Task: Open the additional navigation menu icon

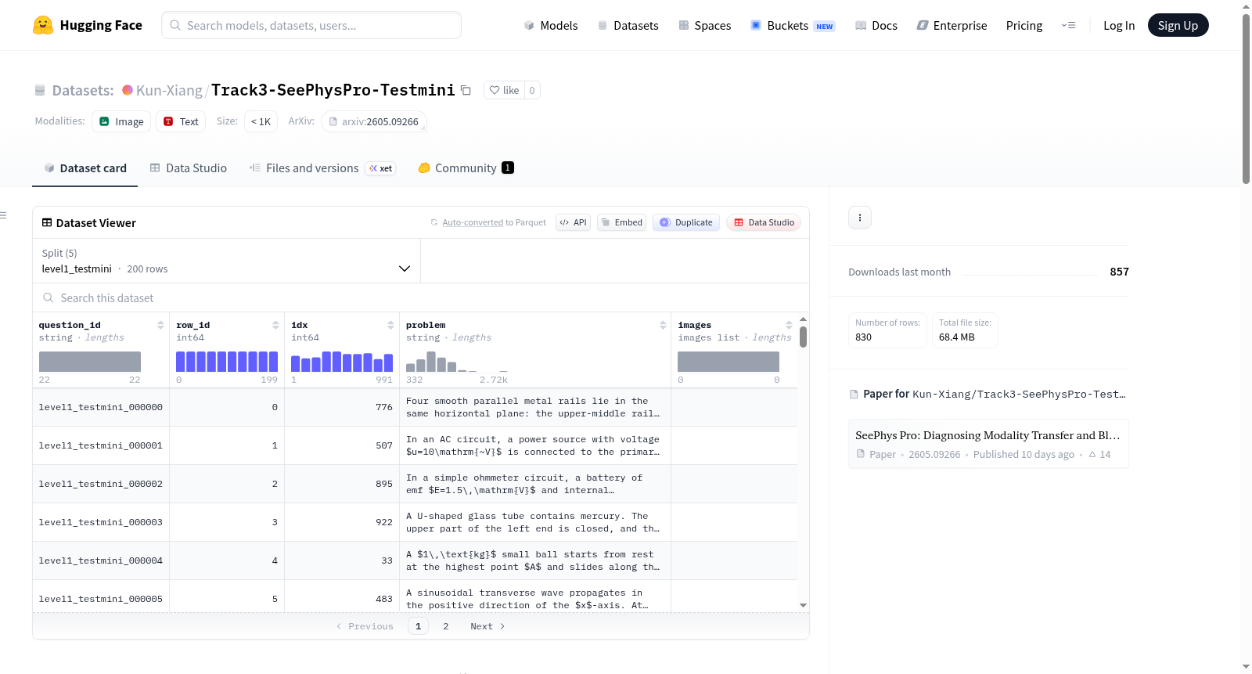Action: point(1068,25)
